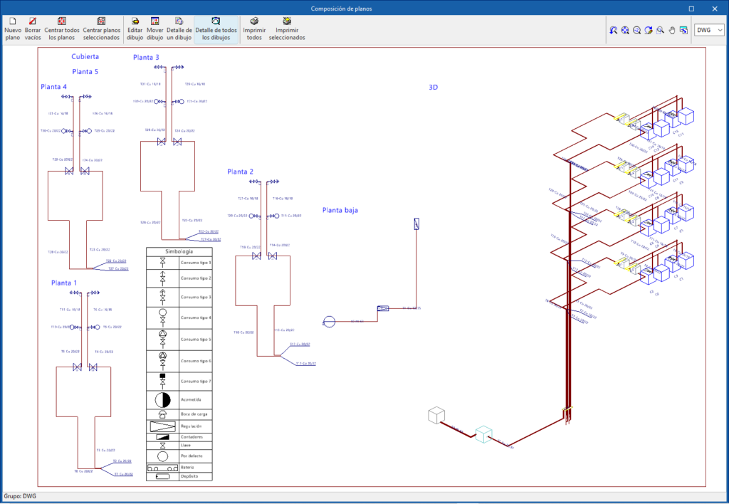This screenshot has height=504, width=729.
Task: Click the redraw refresh icon
Action: tap(649, 30)
